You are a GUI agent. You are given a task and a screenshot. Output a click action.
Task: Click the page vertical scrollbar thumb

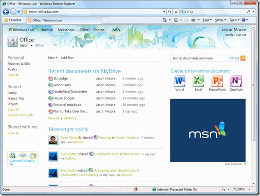pos(253,85)
